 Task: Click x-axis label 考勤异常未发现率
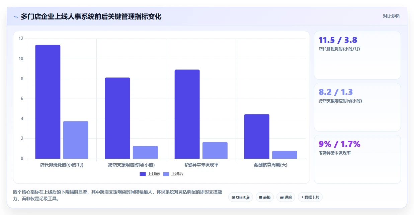coord(201,165)
